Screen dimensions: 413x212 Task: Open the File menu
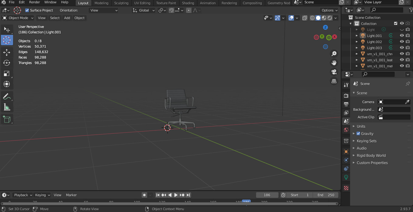(x=12, y=2)
